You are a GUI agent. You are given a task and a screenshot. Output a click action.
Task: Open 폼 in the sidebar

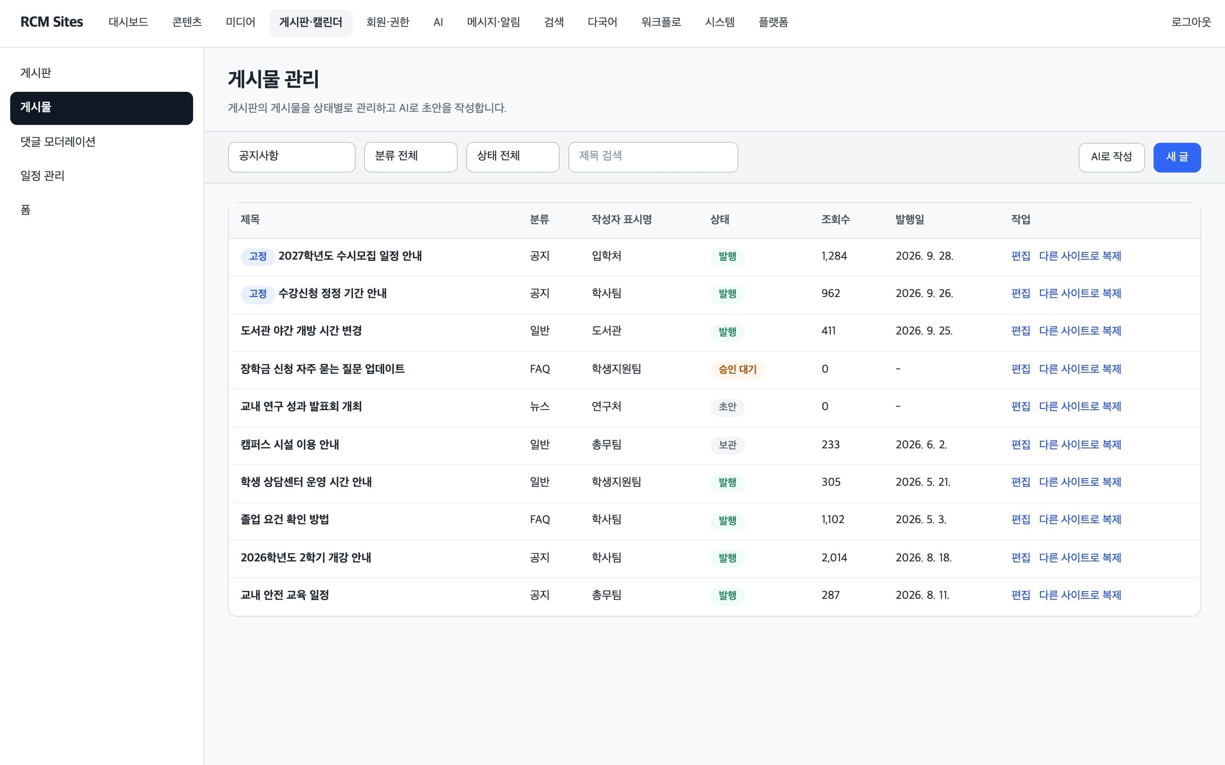pos(101,210)
